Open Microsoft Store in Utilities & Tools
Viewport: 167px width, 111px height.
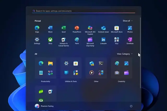click(76, 63)
